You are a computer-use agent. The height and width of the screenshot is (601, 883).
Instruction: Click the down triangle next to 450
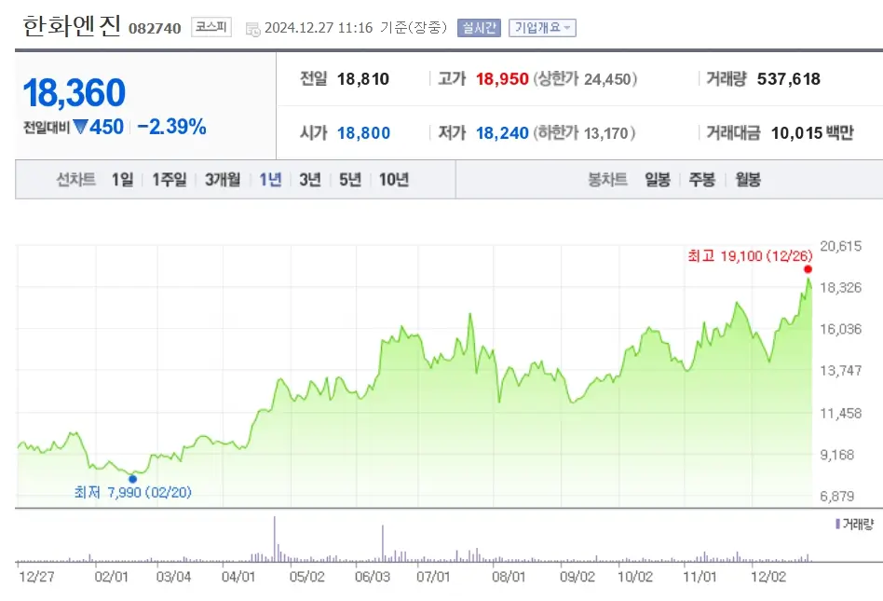[80, 127]
